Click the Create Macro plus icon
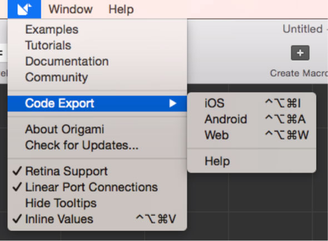The width and height of the screenshot is (328, 241). point(300,53)
